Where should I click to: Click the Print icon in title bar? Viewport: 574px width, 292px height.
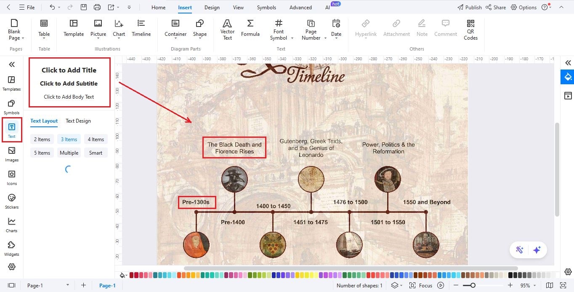(x=97, y=7)
